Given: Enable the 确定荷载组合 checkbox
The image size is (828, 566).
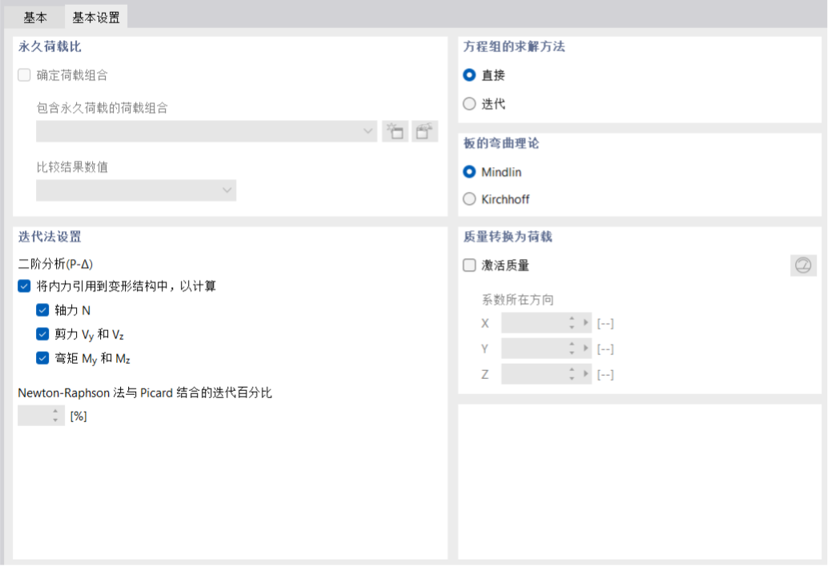Looking at the screenshot, I should (x=24, y=75).
